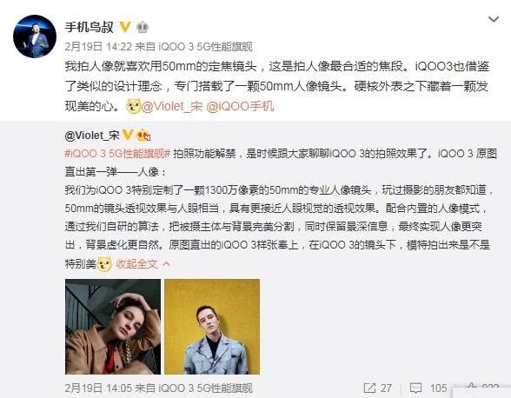Open the post options chevron at top right
The width and height of the screenshot is (511, 398).
pos(494,20)
